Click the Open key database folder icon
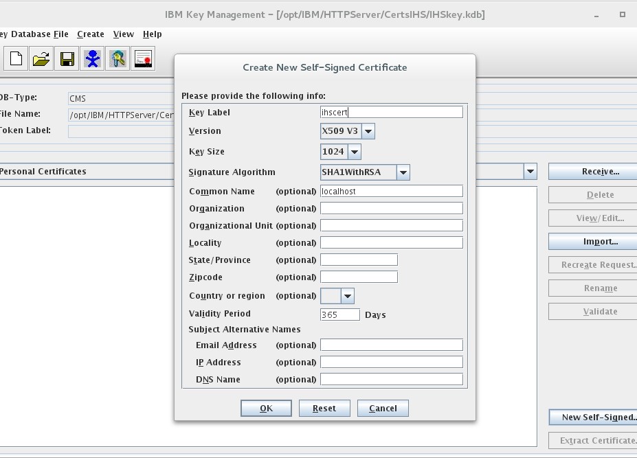Screen dimensions: 637x458 41,58
